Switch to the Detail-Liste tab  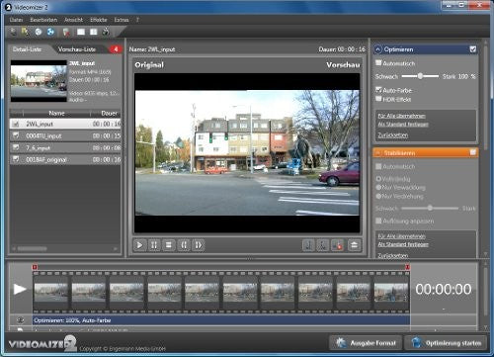pos(27,49)
